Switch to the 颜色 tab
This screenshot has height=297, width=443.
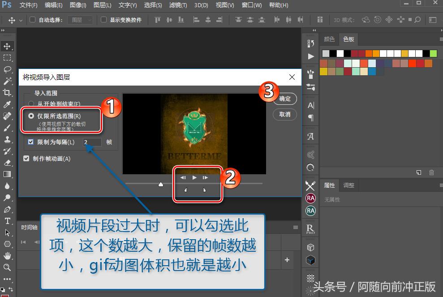tap(329, 39)
